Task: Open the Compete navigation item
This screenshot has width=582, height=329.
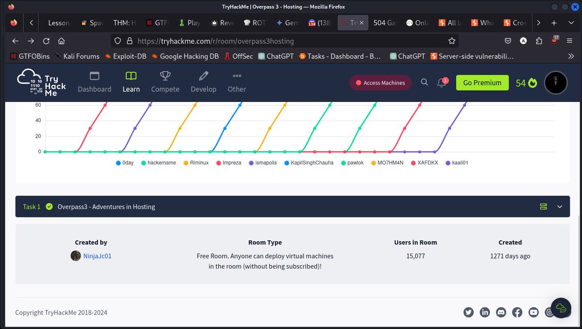Action: coord(165,82)
